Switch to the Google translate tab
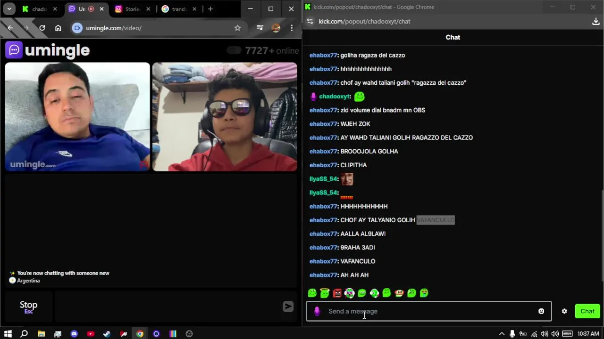The height and width of the screenshot is (339, 604). [179, 9]
